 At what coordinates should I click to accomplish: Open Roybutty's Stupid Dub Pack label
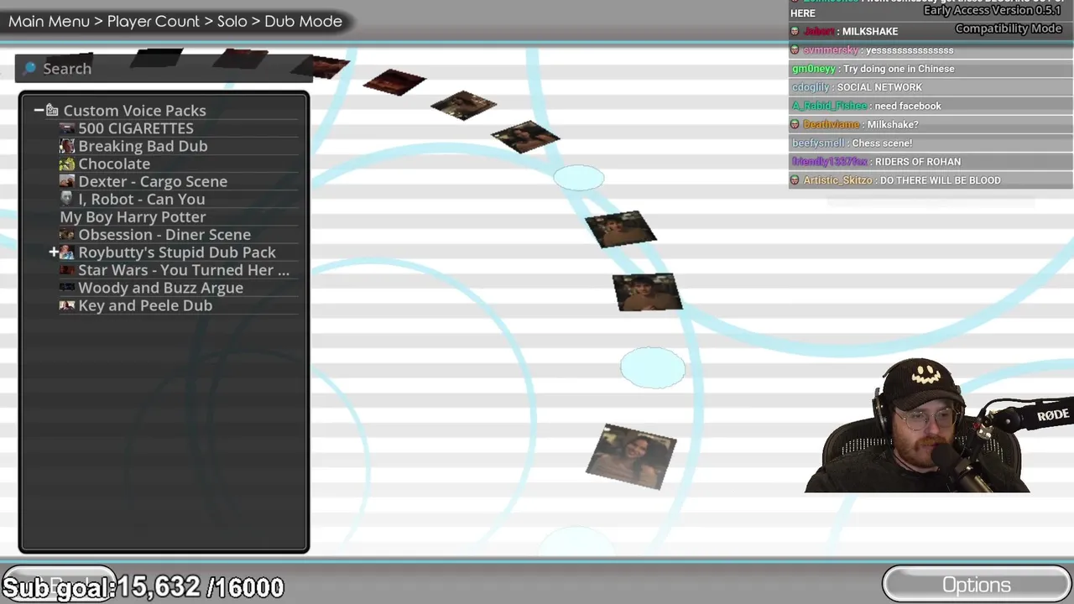177,253
